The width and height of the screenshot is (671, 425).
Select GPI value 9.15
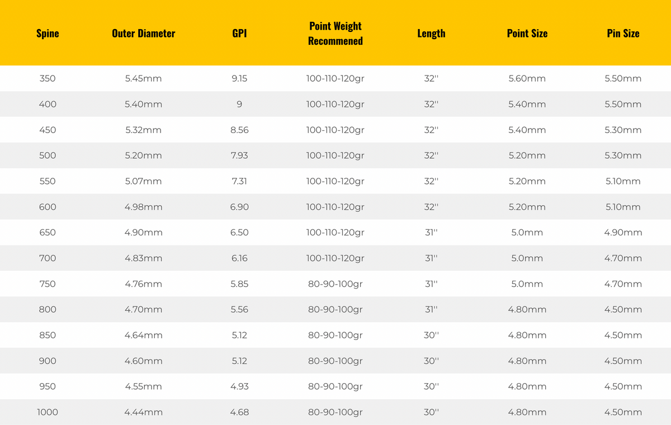tap(239, 79)
